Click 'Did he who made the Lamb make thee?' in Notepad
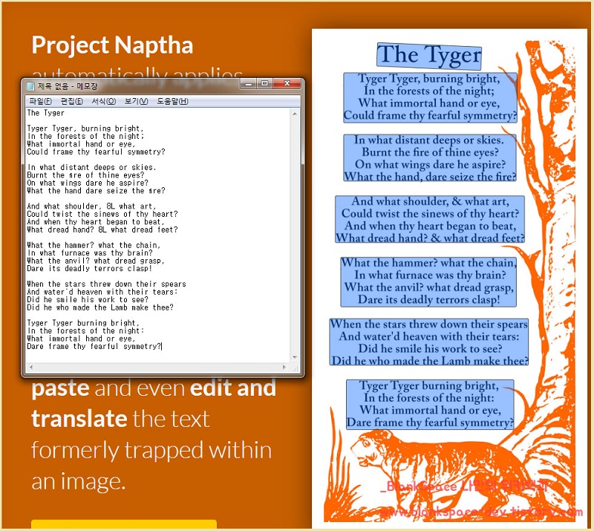 point(100,307)
